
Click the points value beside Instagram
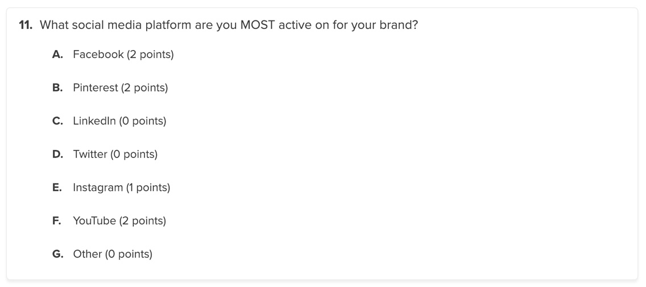(x=148, y=188)
